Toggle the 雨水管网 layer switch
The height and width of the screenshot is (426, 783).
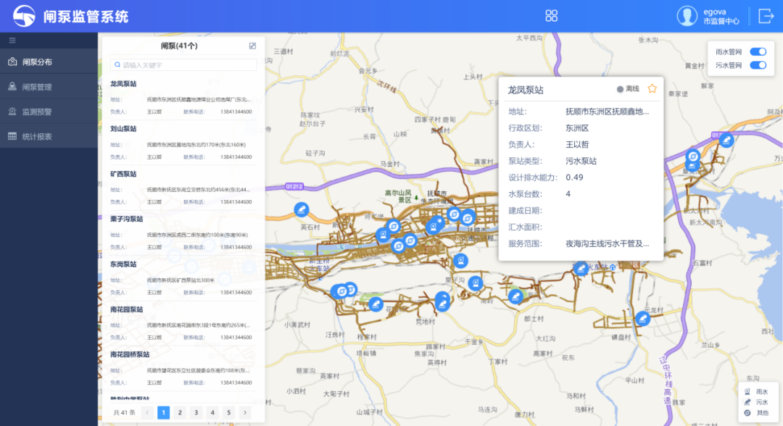point(758,52)
